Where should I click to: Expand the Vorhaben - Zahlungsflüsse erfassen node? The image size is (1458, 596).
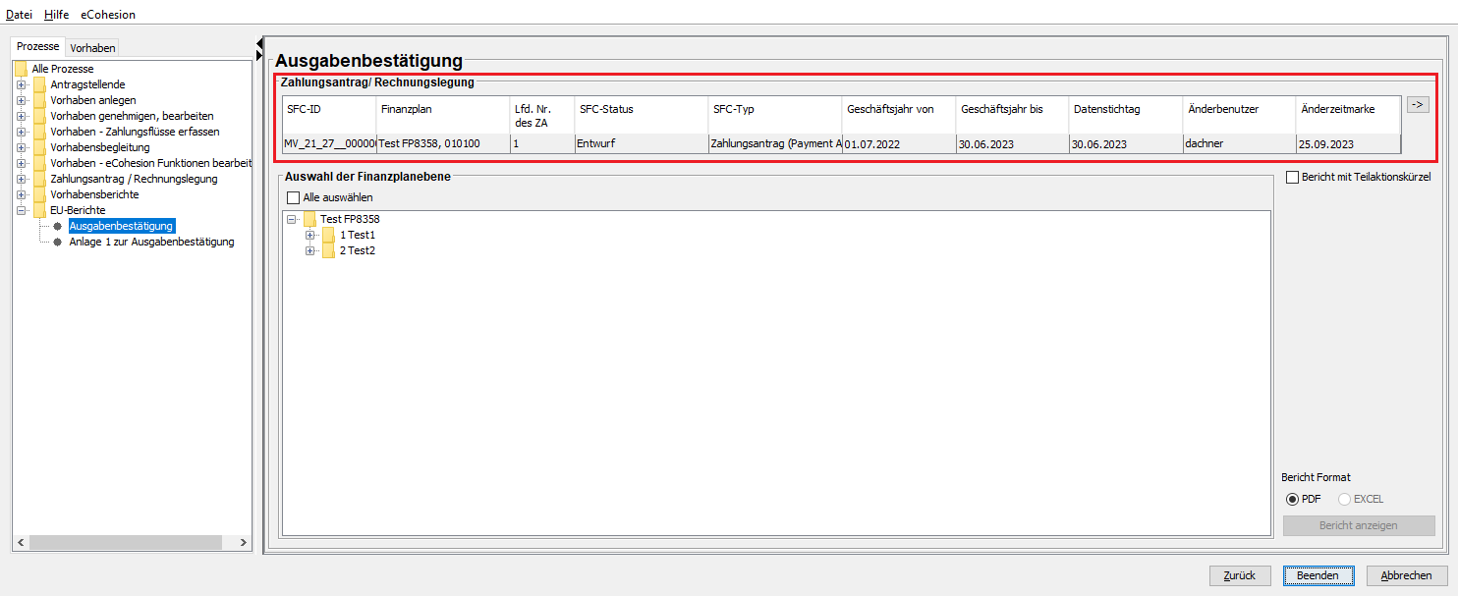pos(21,132)
